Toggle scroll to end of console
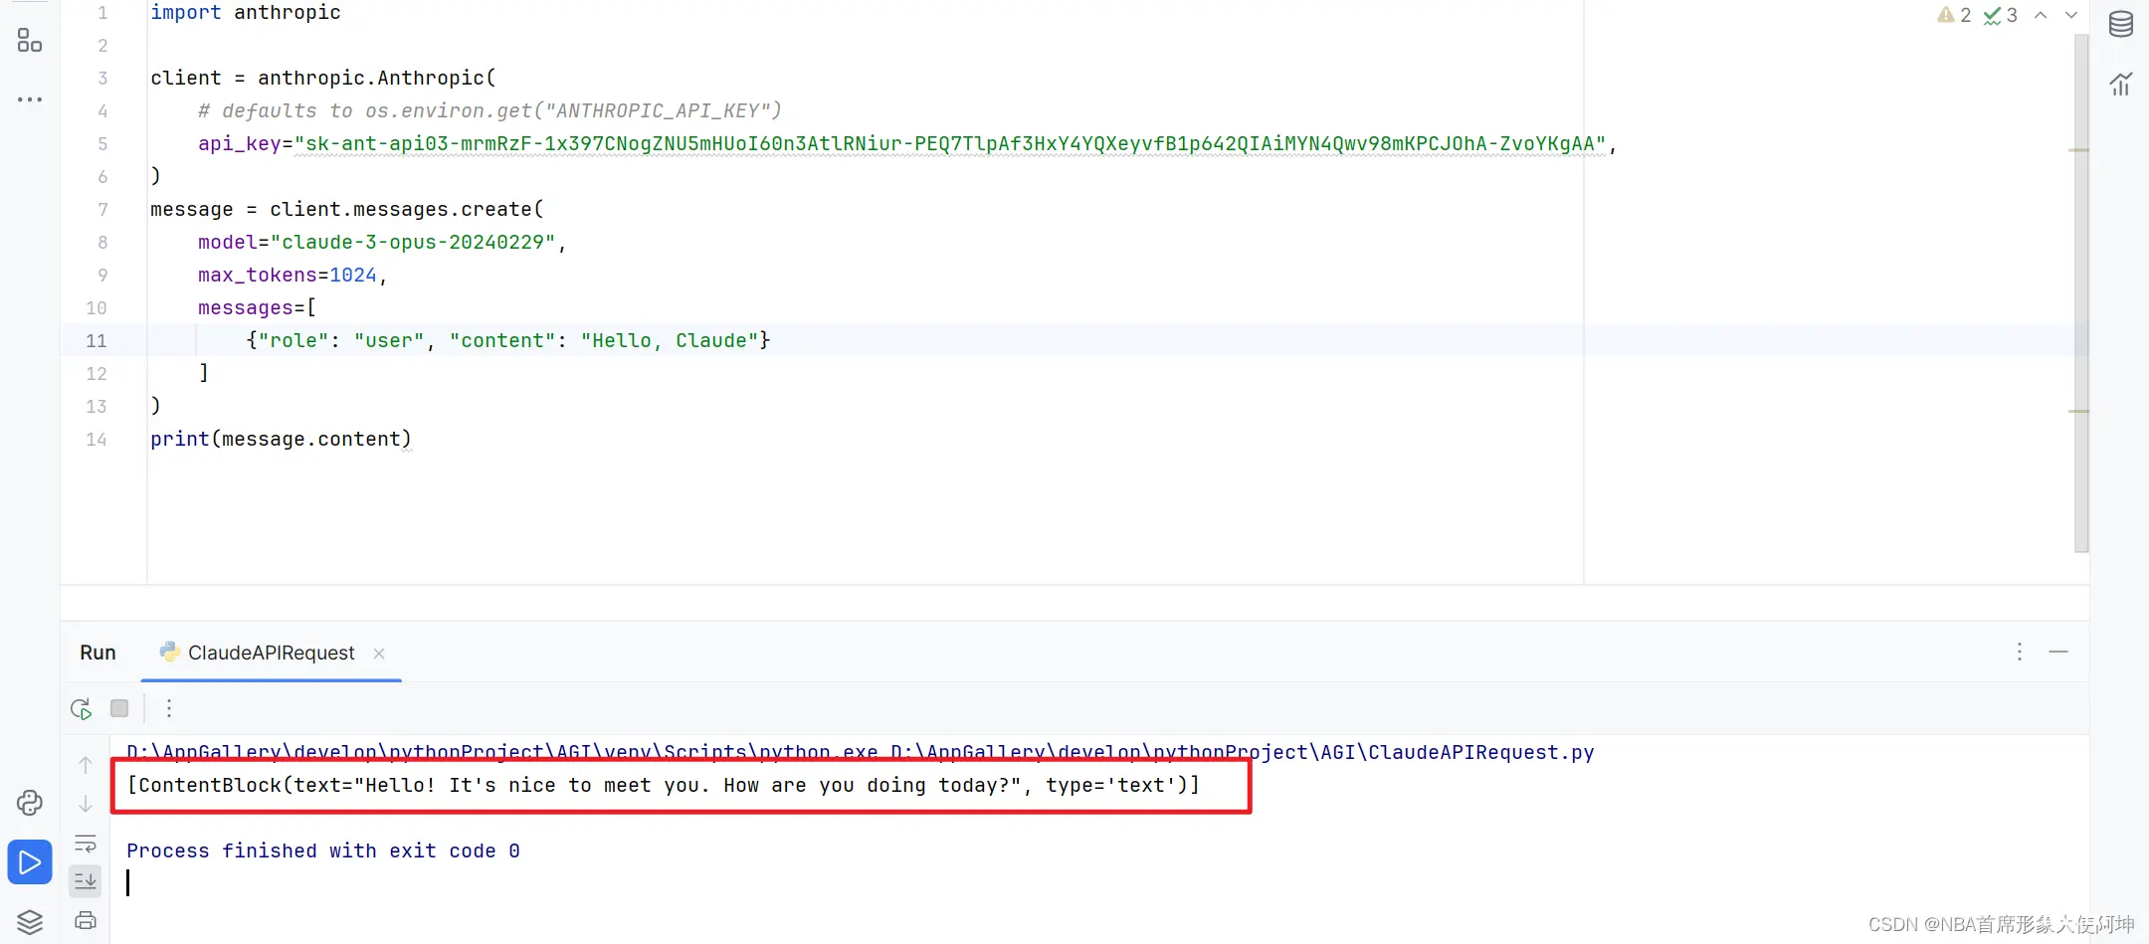 click(86, 881)
